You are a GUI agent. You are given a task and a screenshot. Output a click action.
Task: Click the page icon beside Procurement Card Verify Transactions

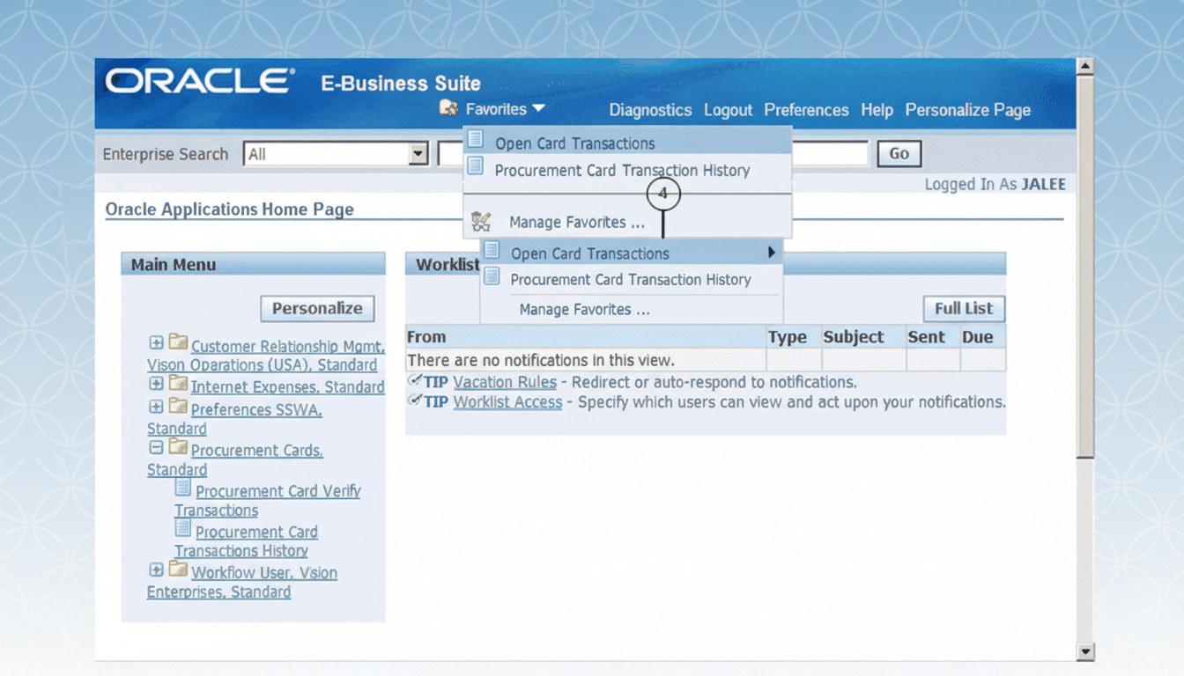pos(183,487)
